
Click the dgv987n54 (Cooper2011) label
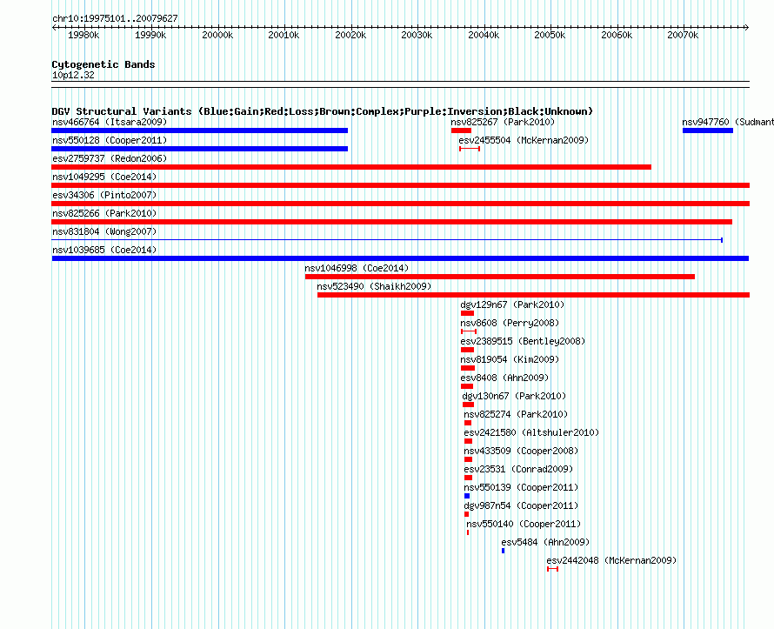[521, 505]
